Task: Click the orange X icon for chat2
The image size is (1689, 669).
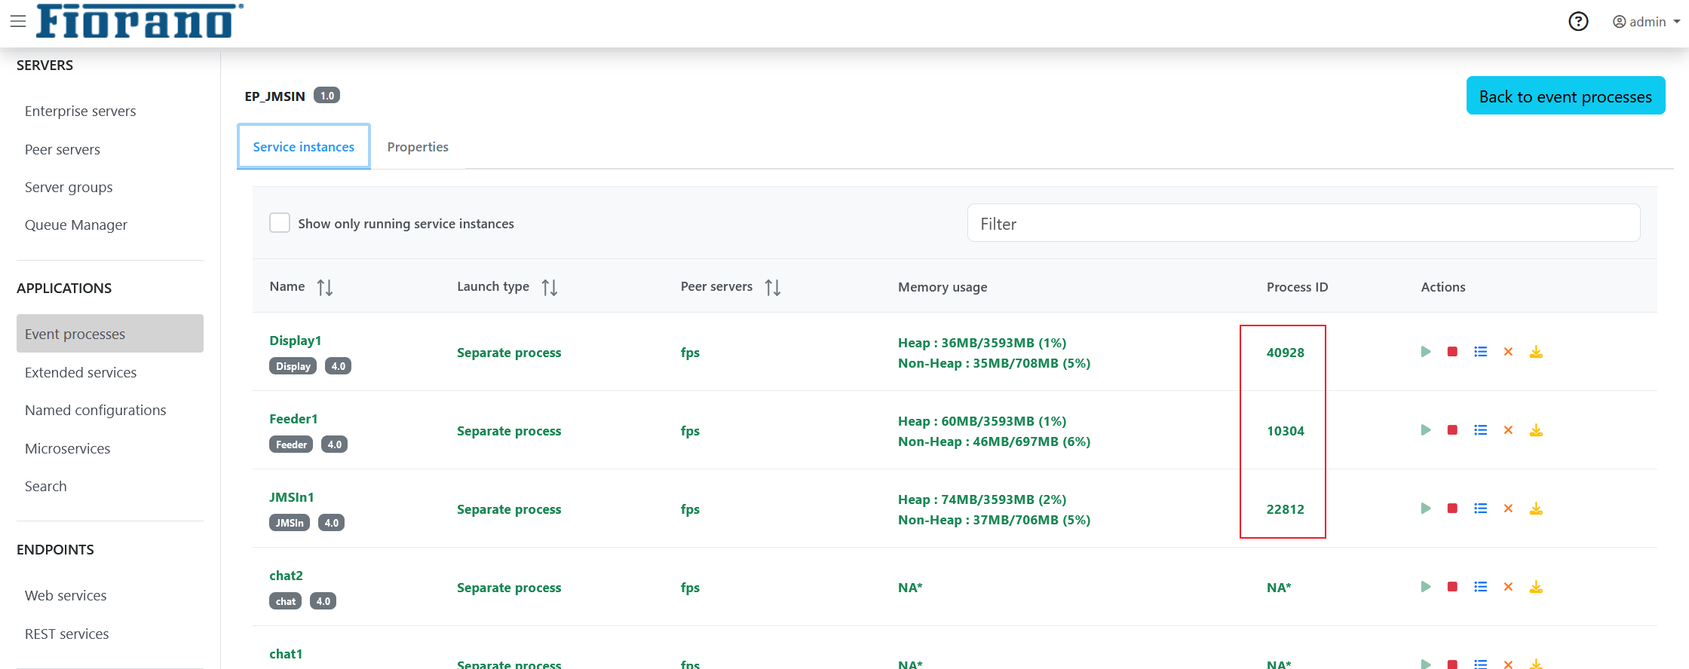Action: [x=1508, y=587]
